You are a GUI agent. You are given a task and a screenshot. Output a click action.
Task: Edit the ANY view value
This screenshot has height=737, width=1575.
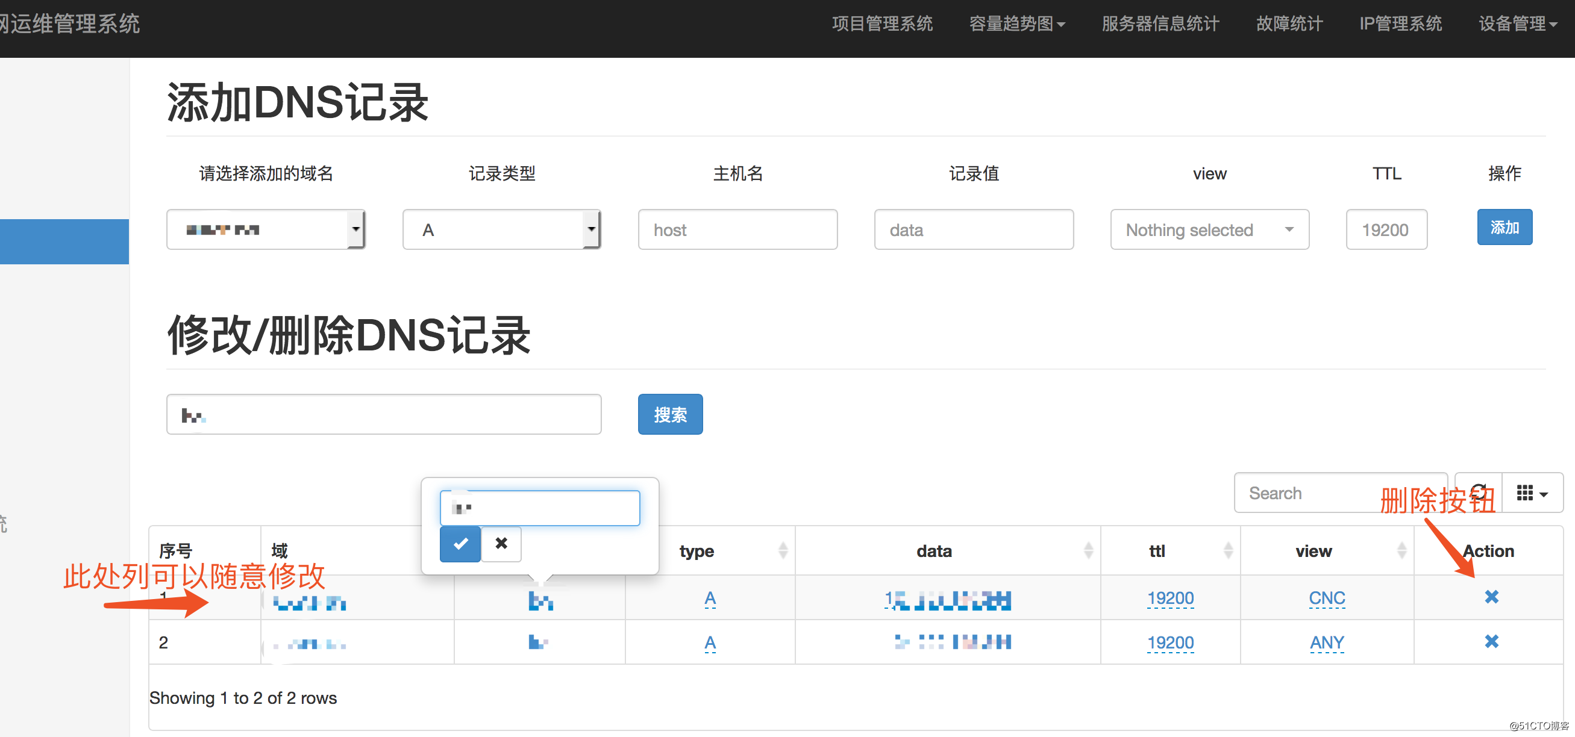coord(1326,642)
